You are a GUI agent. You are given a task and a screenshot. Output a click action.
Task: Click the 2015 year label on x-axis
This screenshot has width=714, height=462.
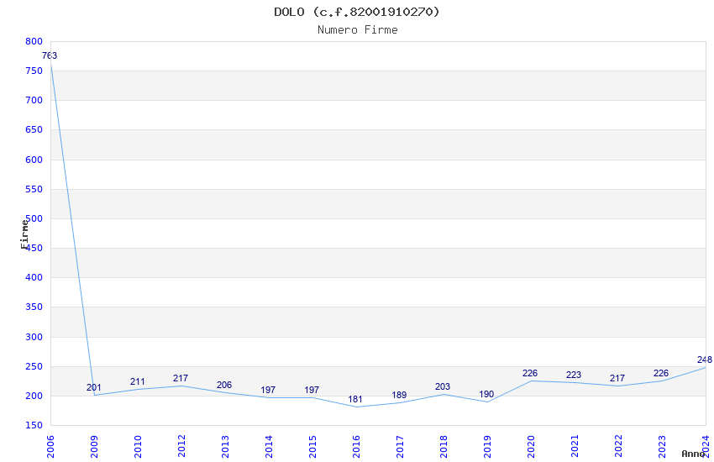pyautogui.click(x=312, y=446)
